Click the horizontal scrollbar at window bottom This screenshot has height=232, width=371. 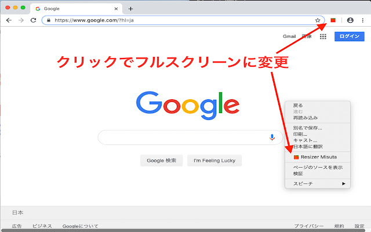pyautogui.click(x=184, y=230)
